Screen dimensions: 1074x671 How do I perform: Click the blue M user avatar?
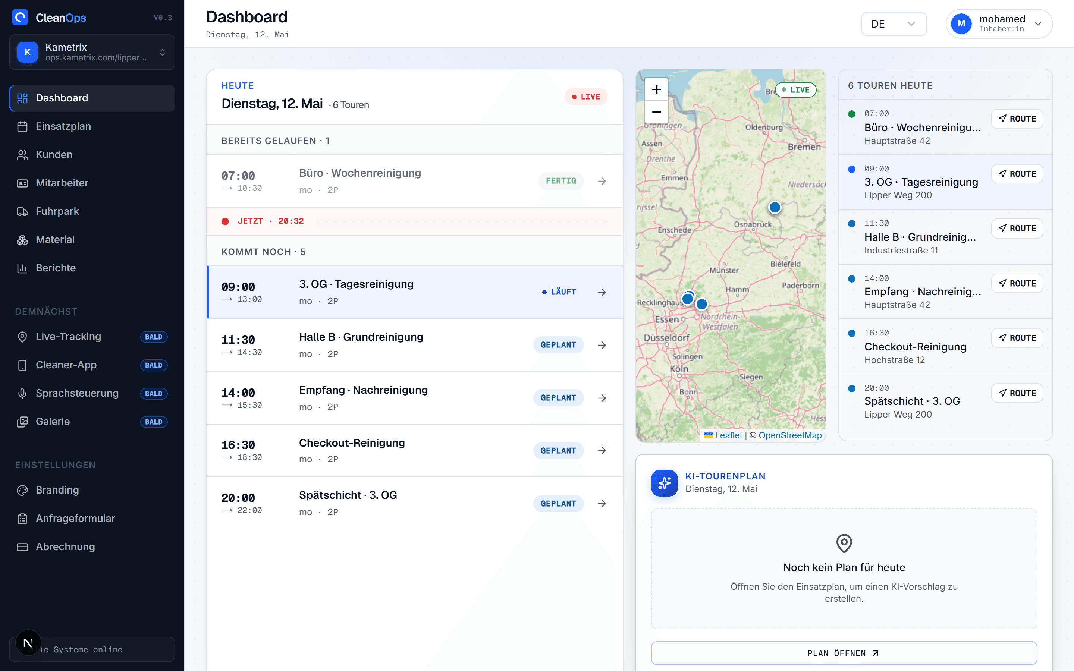(961, 24)
